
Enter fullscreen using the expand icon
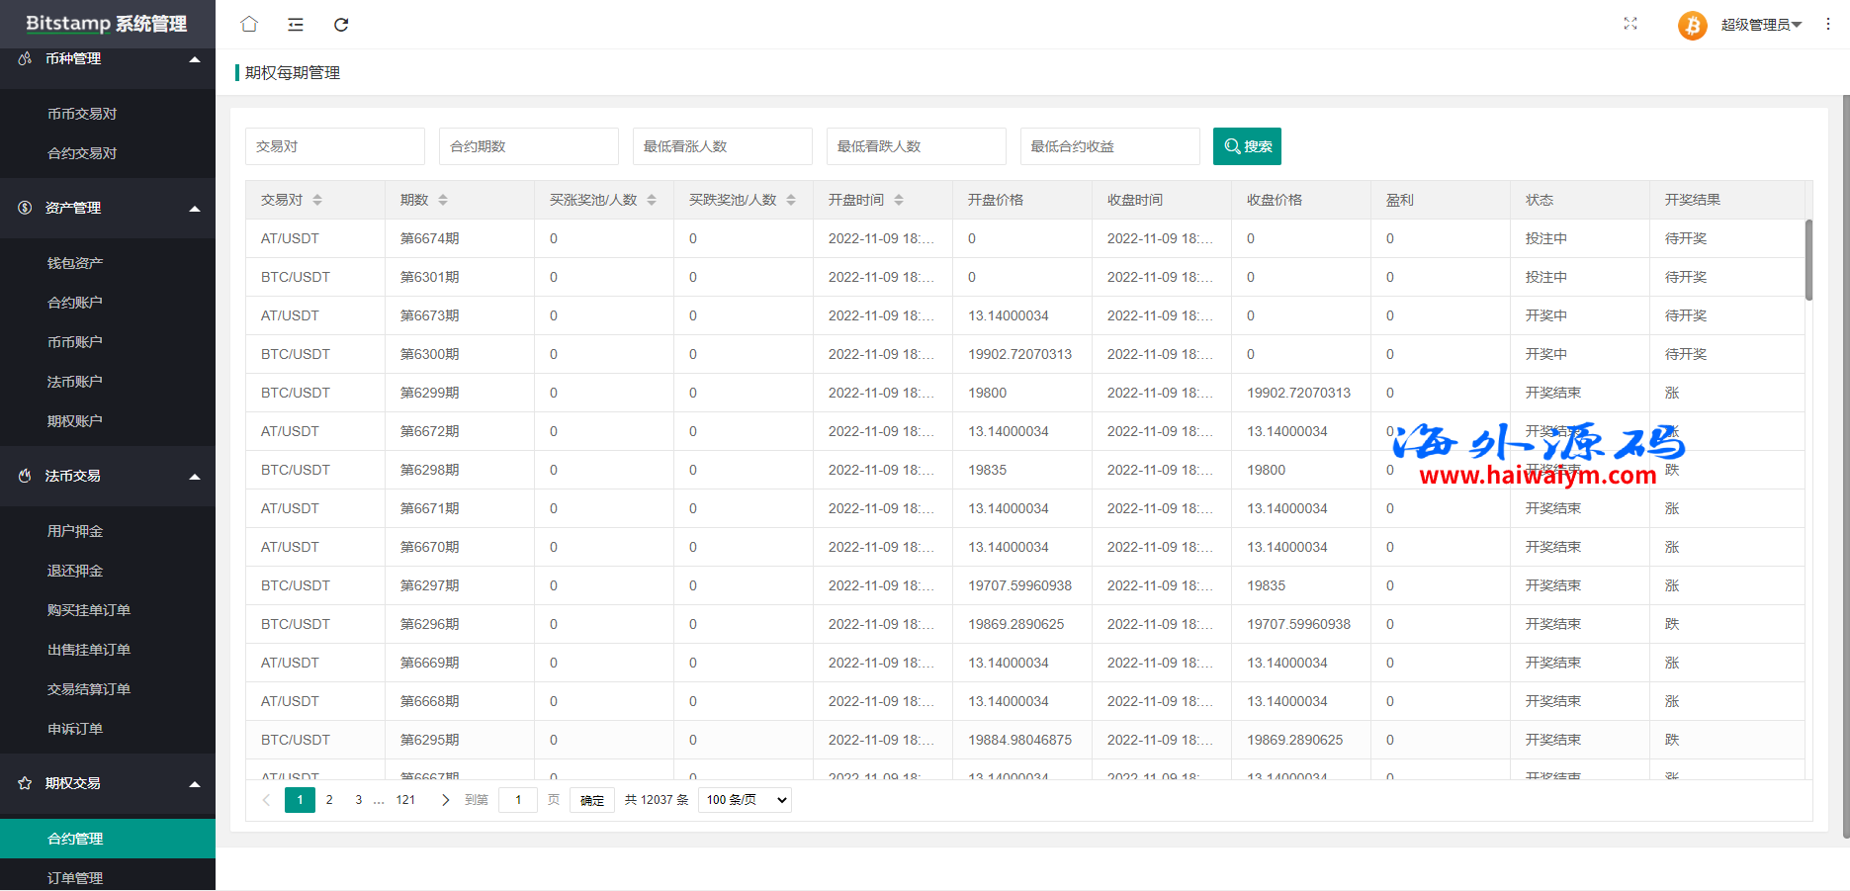pos(1630,24)
